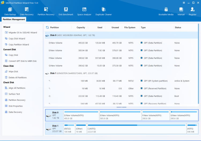This screenshot has height=141, width=201.
Task: Click the E:New Volume(NTFS) block in the disk map
Action: click(x=120, y=115)
